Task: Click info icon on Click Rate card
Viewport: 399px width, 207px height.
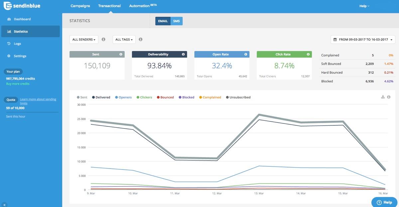Action: [308, 54]
